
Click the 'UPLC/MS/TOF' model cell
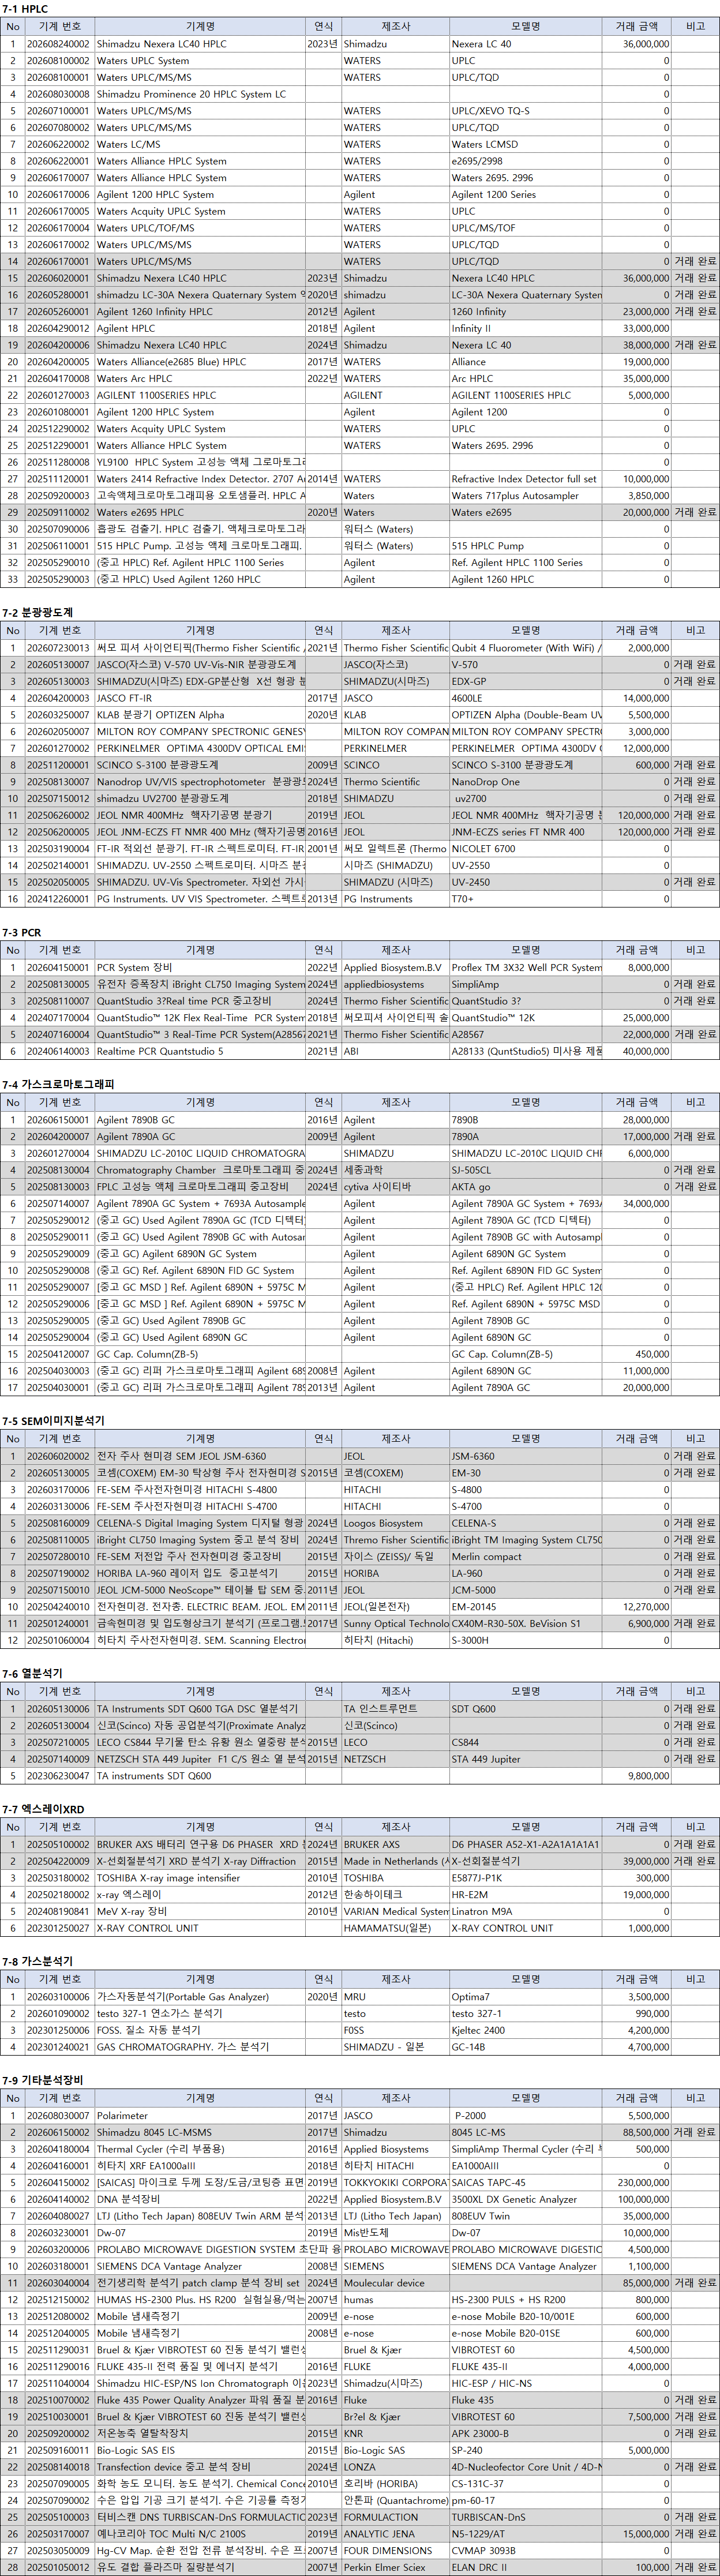[525, 228]
